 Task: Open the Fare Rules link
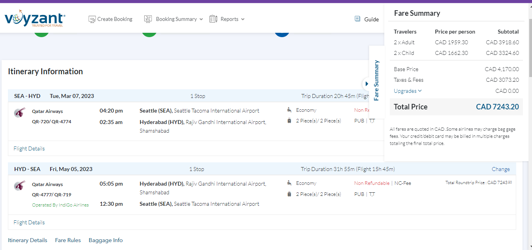click(68, 240)
